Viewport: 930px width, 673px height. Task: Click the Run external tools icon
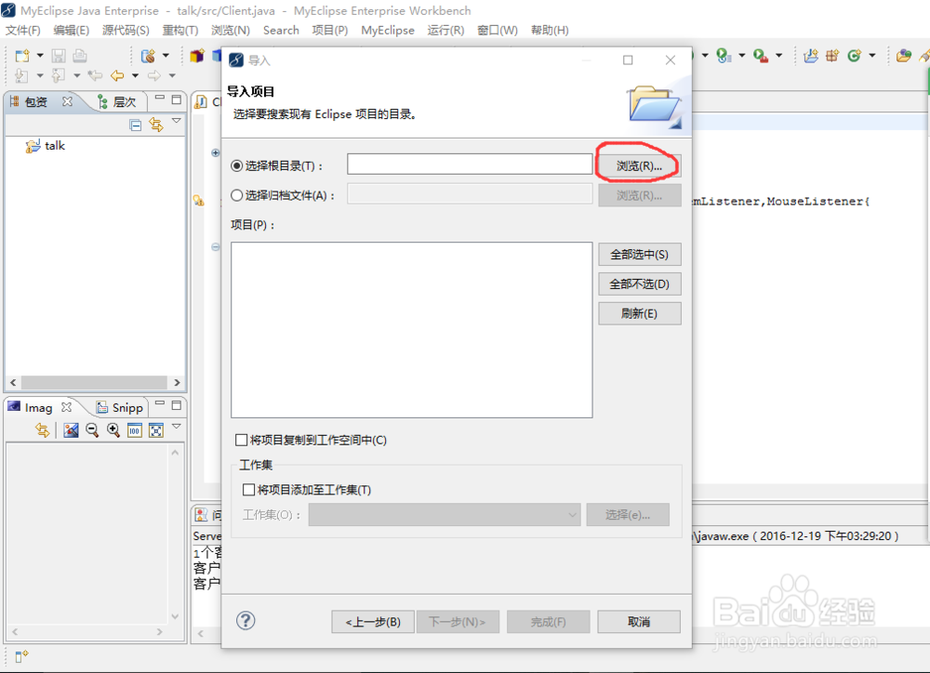coord(761,56)
